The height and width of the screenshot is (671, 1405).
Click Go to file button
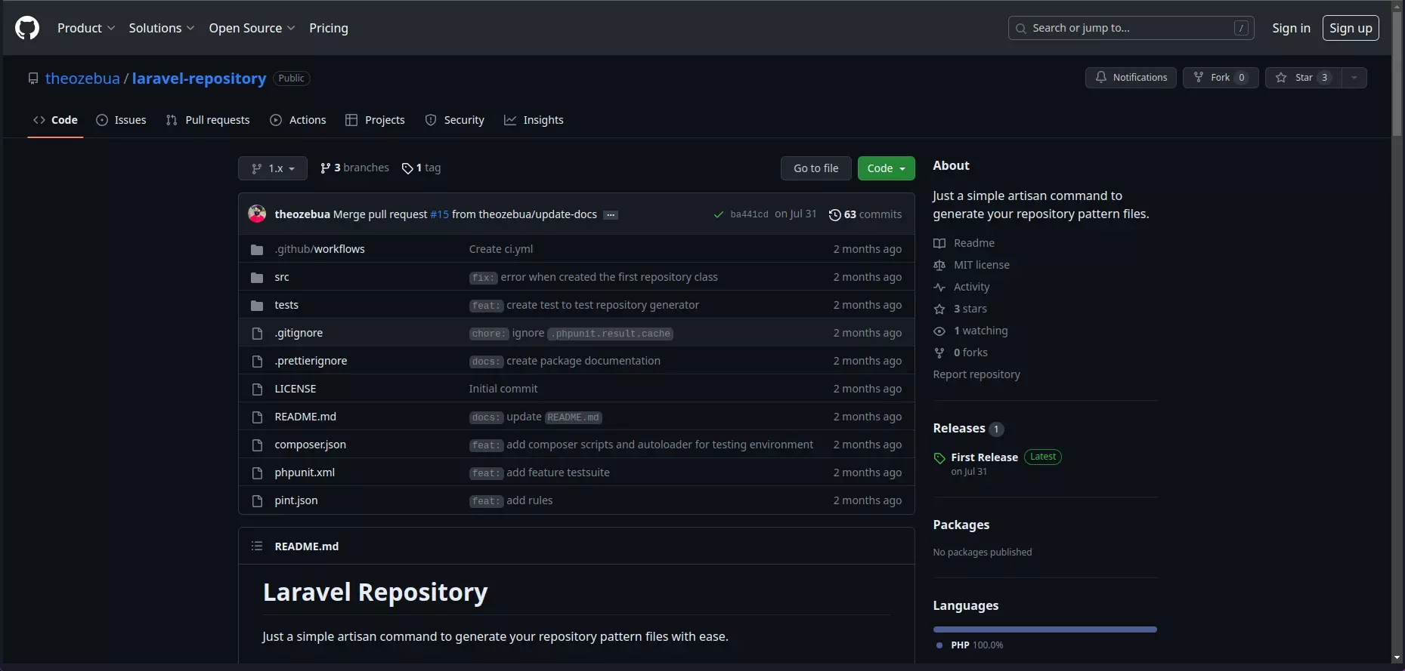tap(816, 168)
